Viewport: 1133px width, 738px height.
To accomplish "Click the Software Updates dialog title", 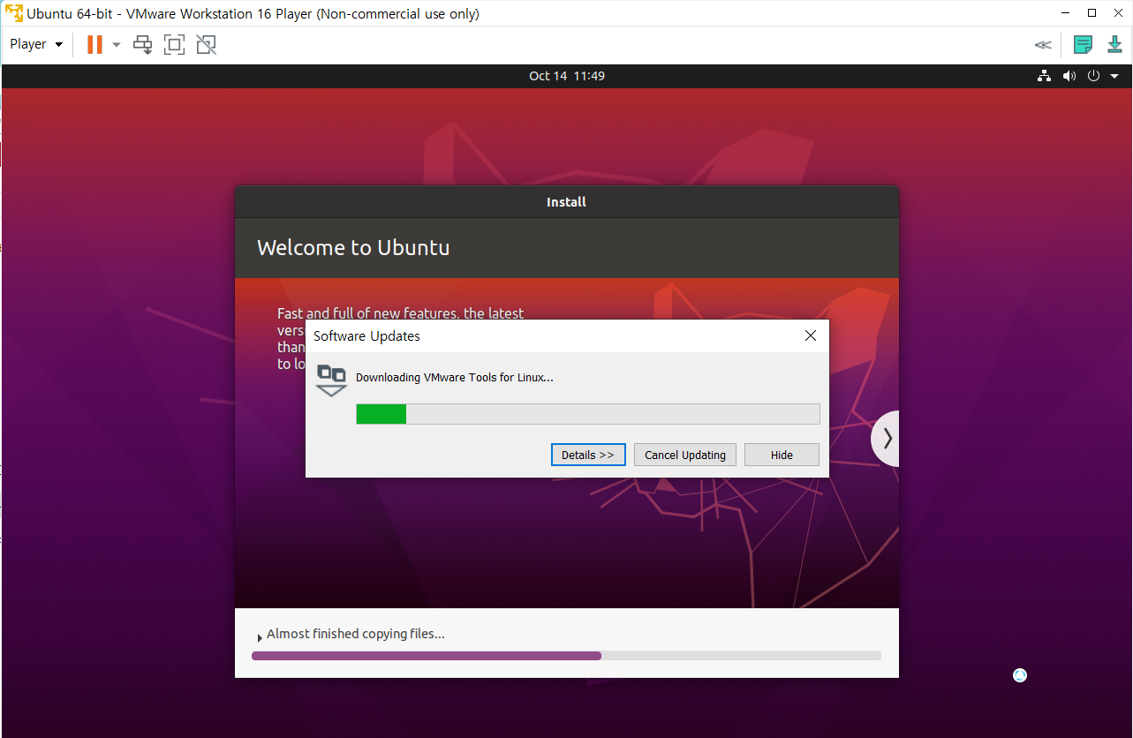I will click(366, 336).
